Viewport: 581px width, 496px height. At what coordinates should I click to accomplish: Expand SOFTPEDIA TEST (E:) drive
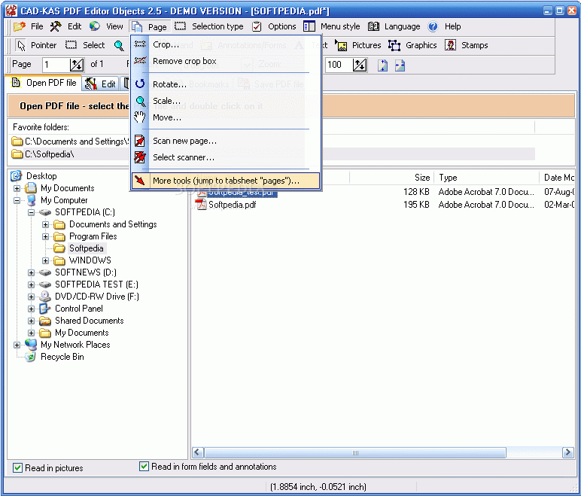(x=31, y=285)
